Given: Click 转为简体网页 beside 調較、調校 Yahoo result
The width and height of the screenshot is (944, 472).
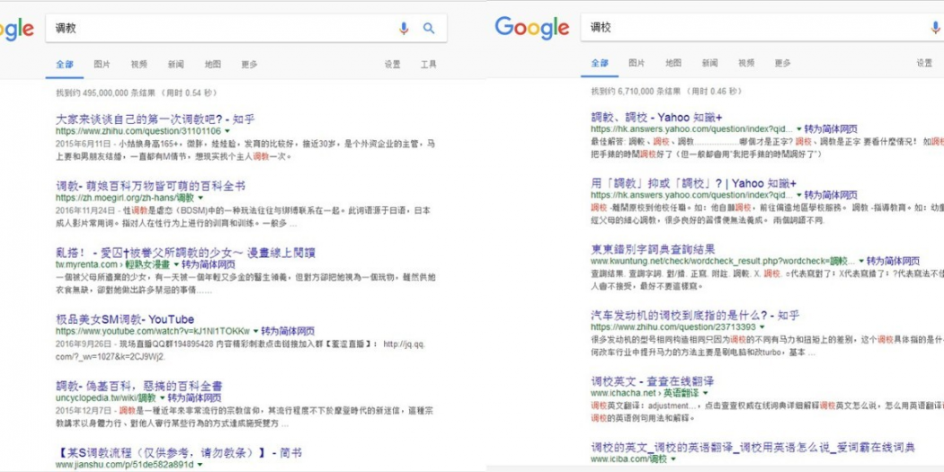Looking at the screenshot, I should 832,129.
